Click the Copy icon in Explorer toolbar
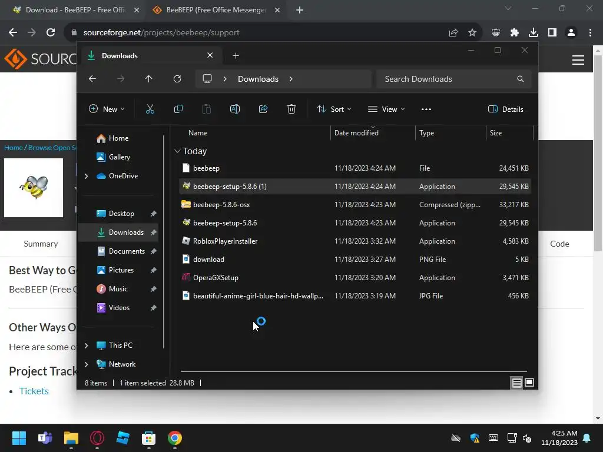603x452 pixels. [178, 109]
